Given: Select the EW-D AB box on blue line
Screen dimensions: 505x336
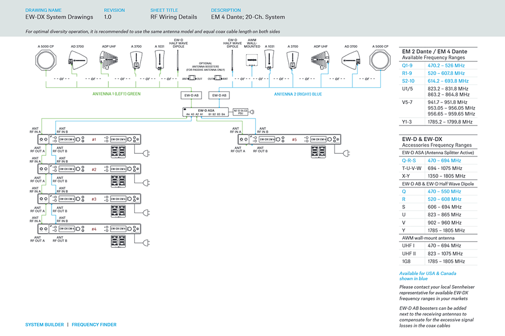Looking at the screenshot, I should (x=219, y=95).
